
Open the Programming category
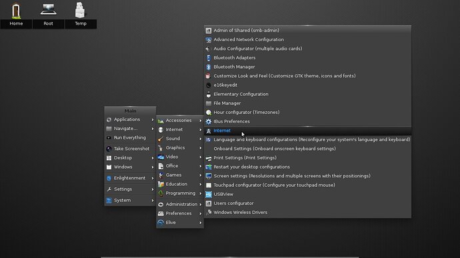pos(180,193)
